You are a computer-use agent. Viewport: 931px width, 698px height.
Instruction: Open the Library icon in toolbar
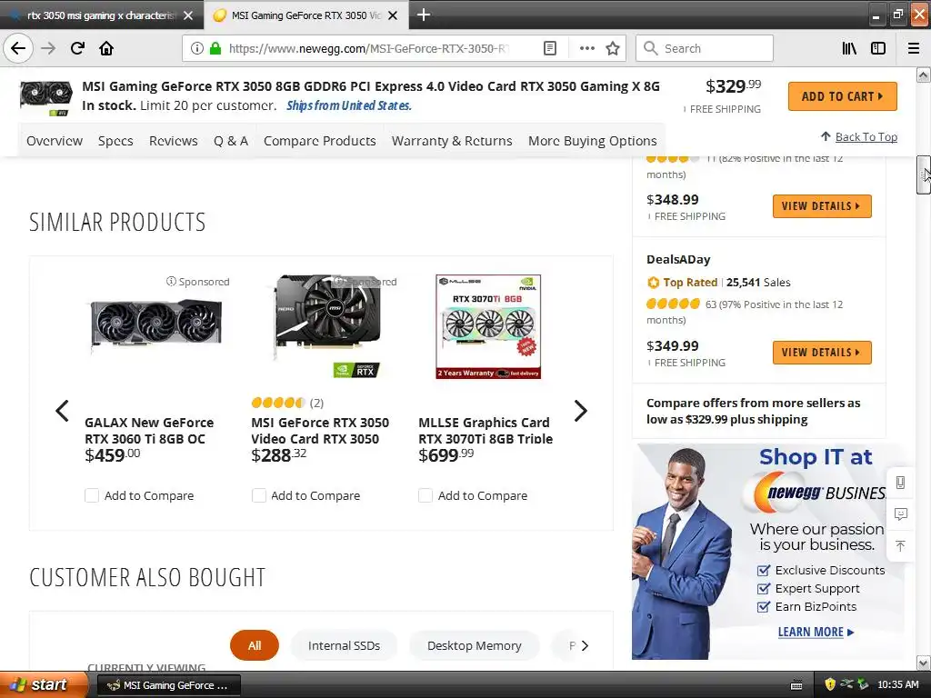[849, 48]
